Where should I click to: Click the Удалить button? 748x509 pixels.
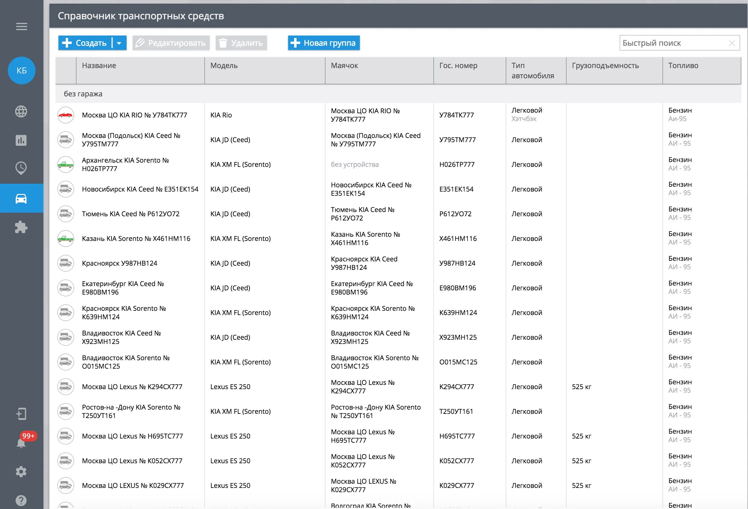241,43
